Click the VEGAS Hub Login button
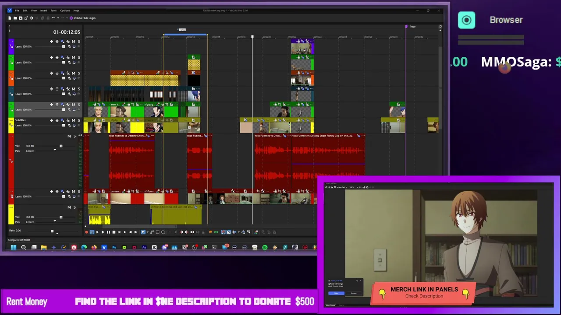Screen dimensions: 561x315 [83, 18]
